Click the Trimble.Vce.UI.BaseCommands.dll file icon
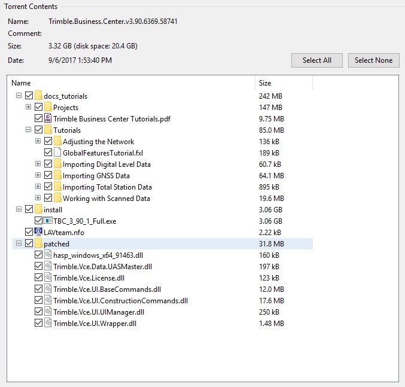 click(x=48, y=289)
